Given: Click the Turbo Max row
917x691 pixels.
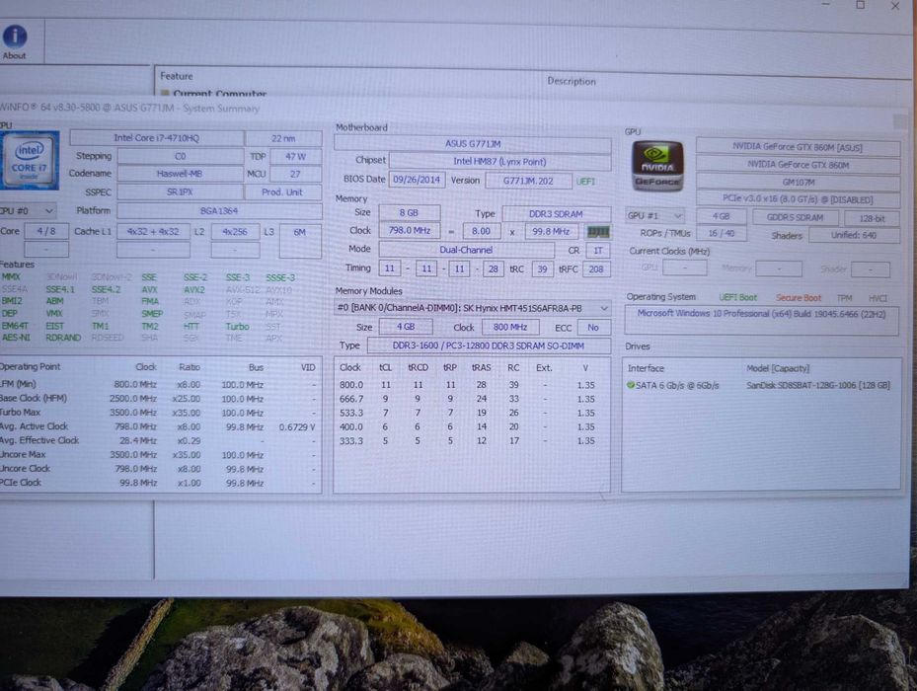Looking at the screenshot, I should (159, 413).
